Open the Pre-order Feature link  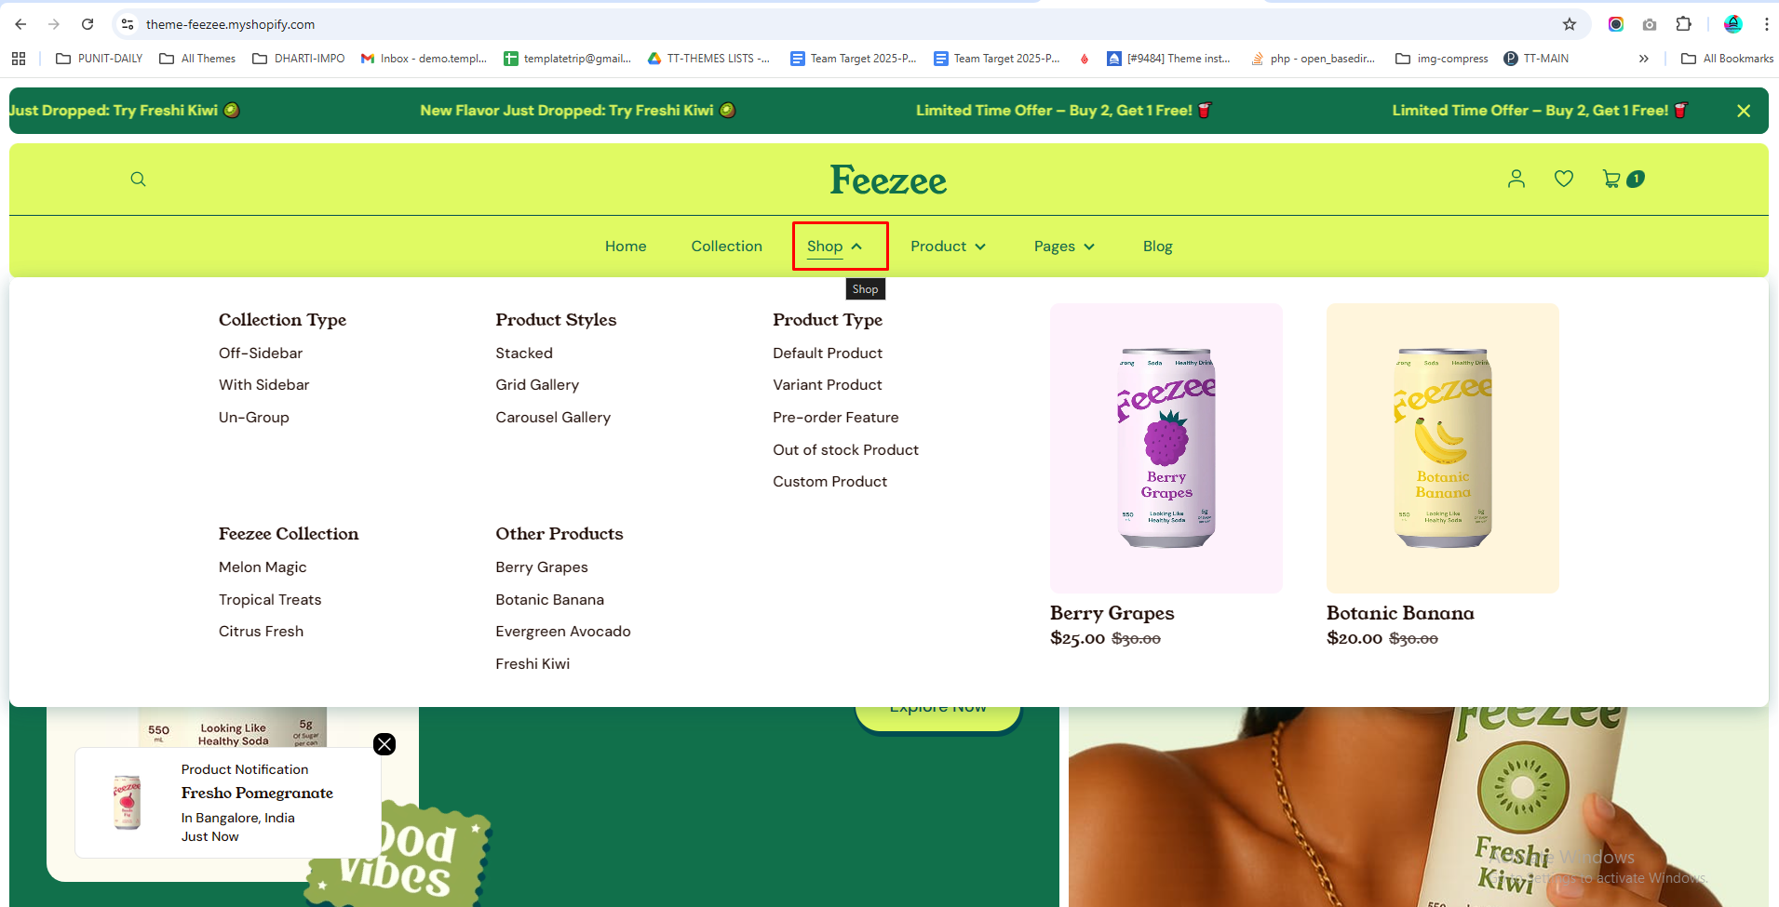(x=835, y=418)
